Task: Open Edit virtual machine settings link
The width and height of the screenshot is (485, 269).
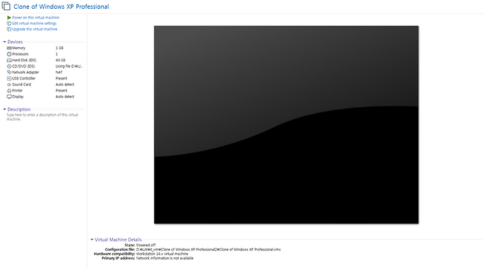Action: coord(34,24)
